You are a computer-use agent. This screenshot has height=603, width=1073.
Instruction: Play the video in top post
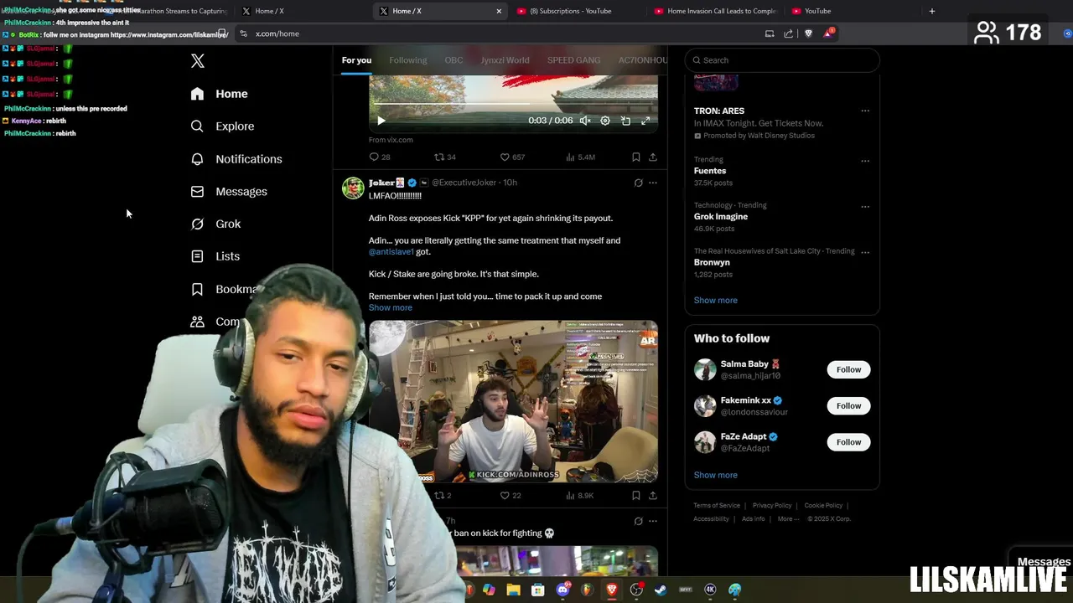coord(381,121)
